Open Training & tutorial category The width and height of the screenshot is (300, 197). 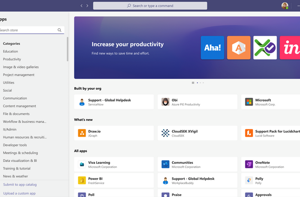[x=17, y=168]
